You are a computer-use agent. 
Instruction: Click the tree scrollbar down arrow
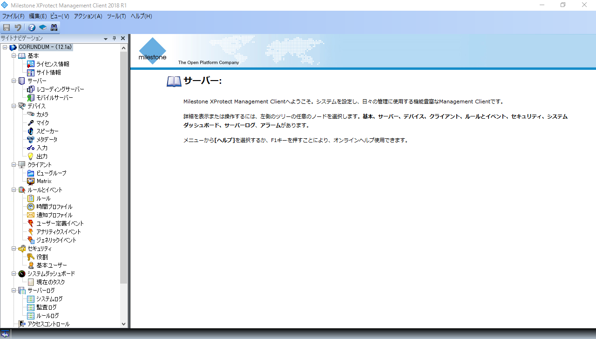123,324
